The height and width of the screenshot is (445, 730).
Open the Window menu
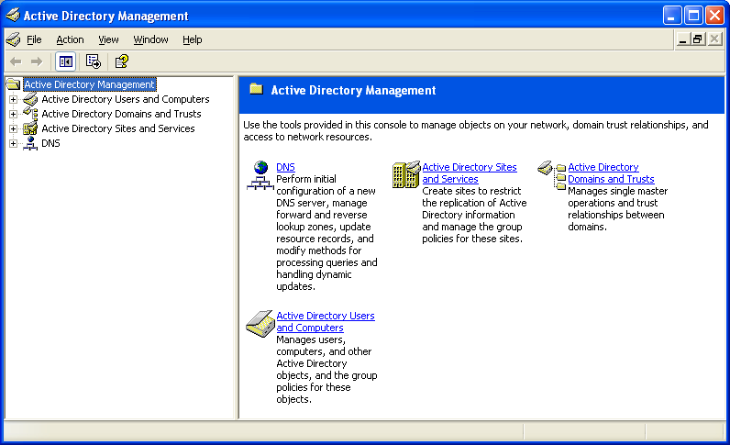pyautogui.click(x=150, y=39)
